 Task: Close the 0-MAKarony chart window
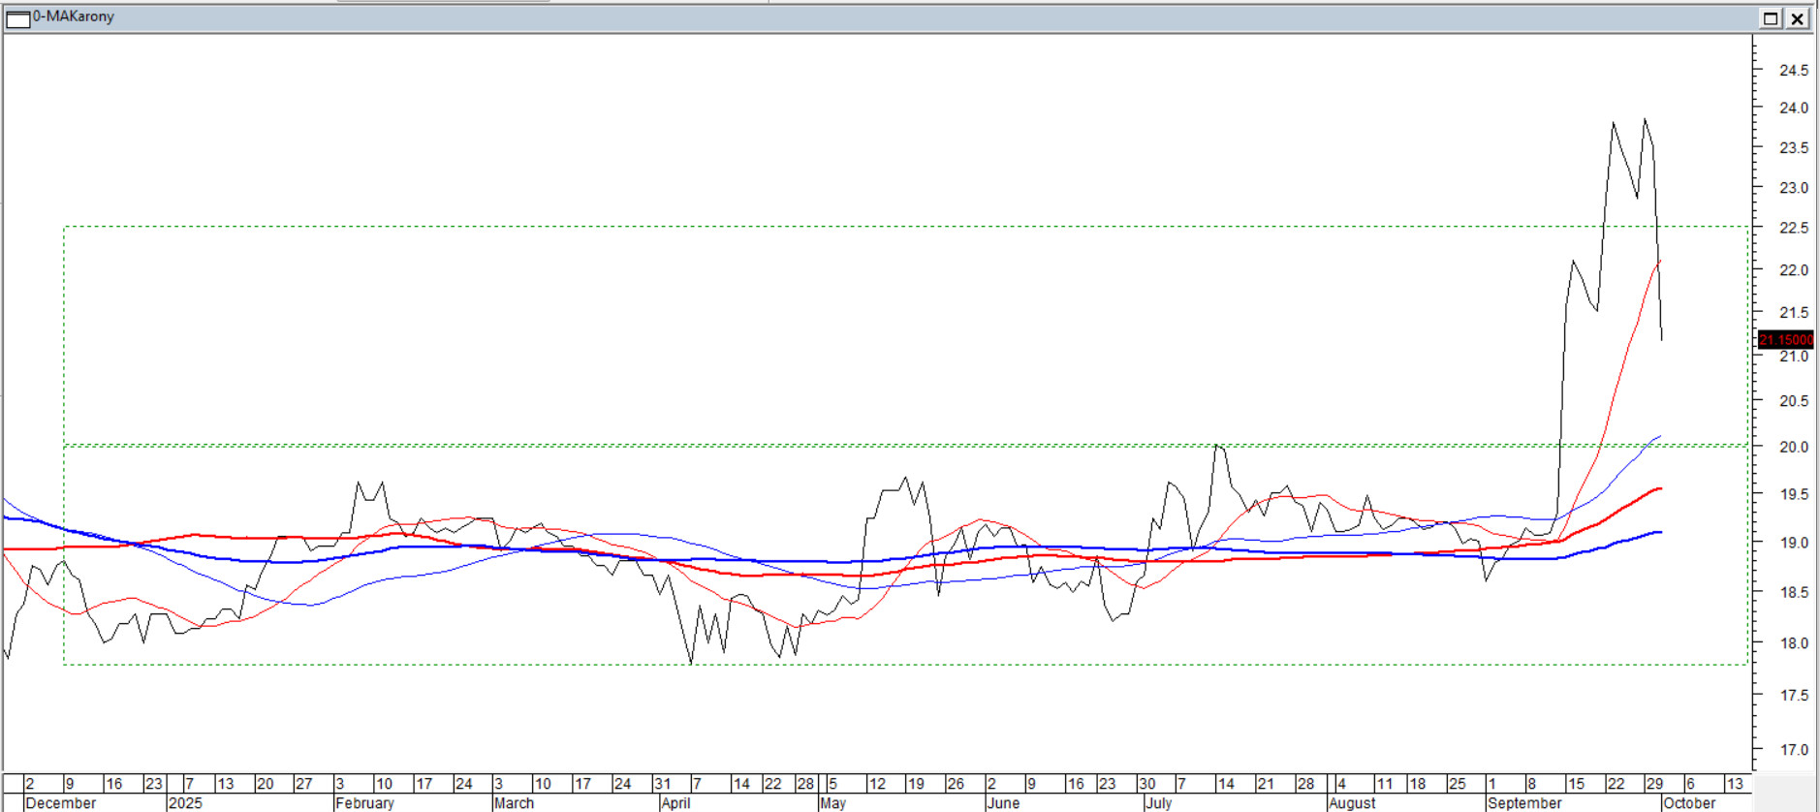tap(1798, 18)
